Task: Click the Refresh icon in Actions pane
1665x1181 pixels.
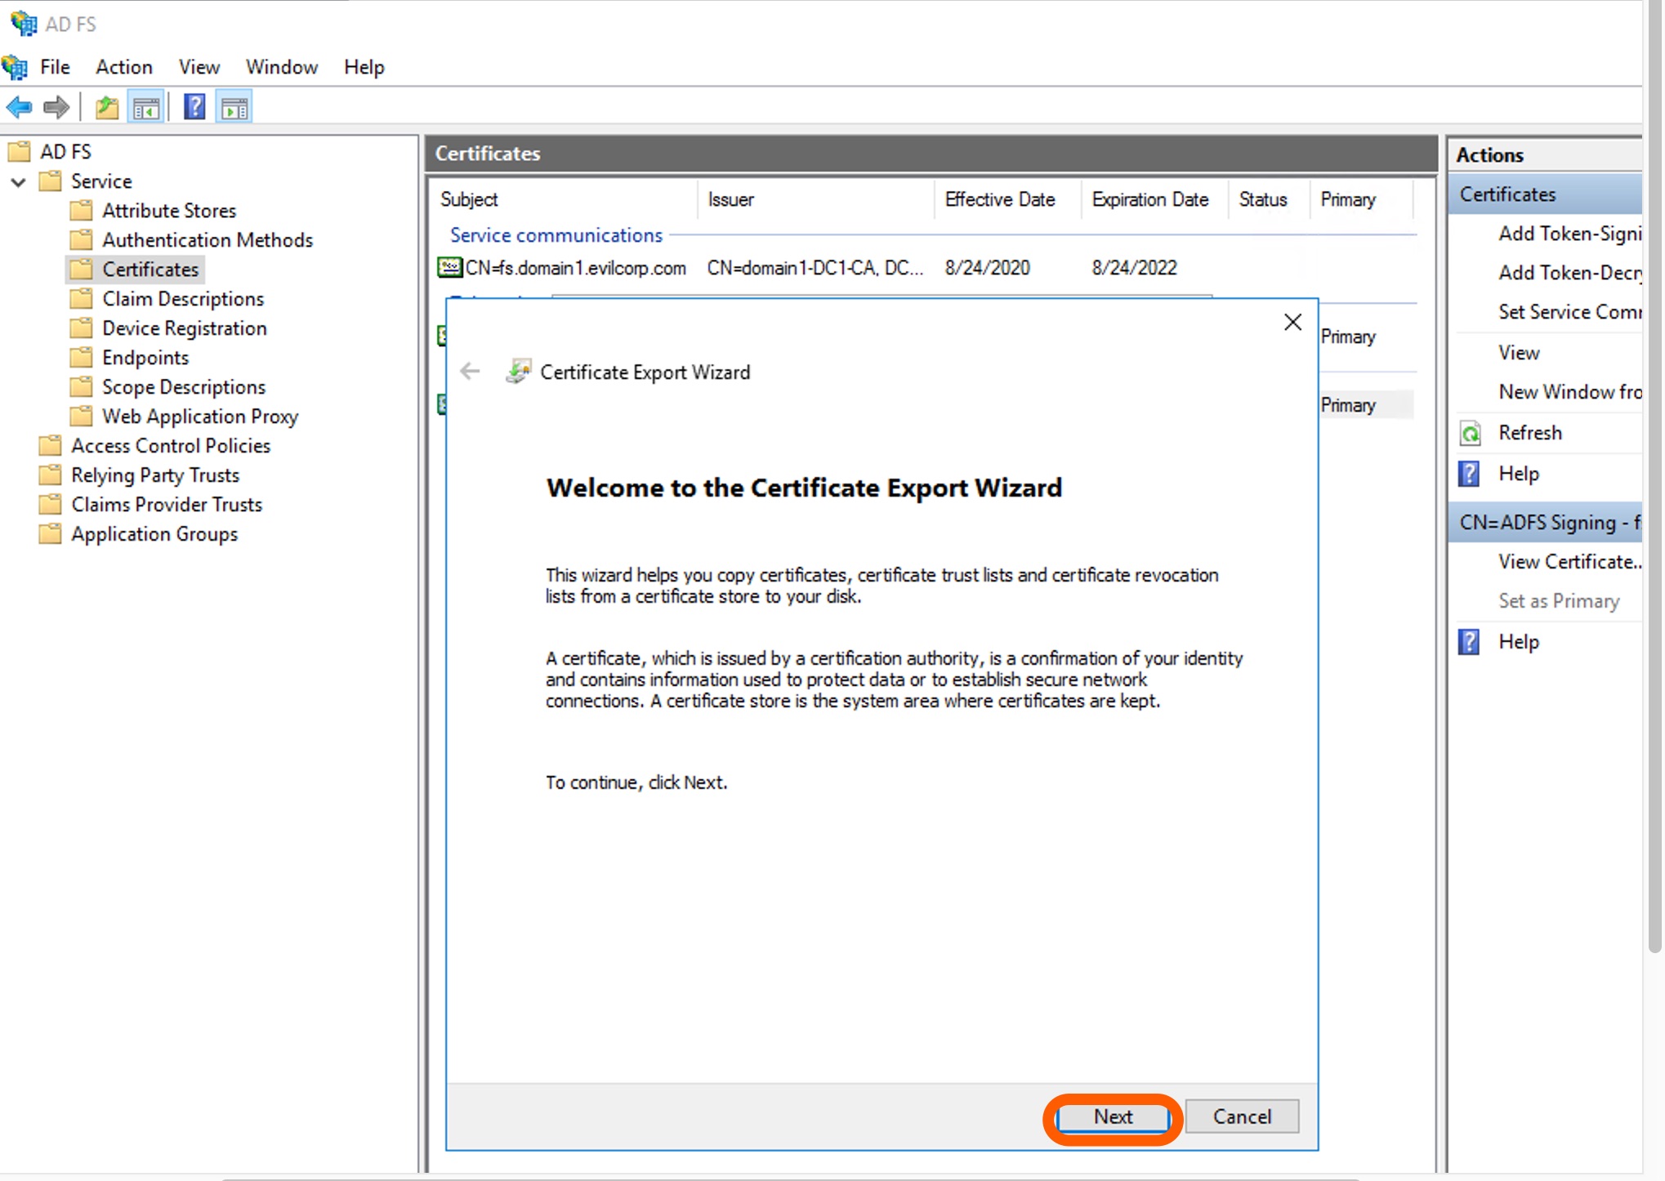Action: (x=1471, y=433)
